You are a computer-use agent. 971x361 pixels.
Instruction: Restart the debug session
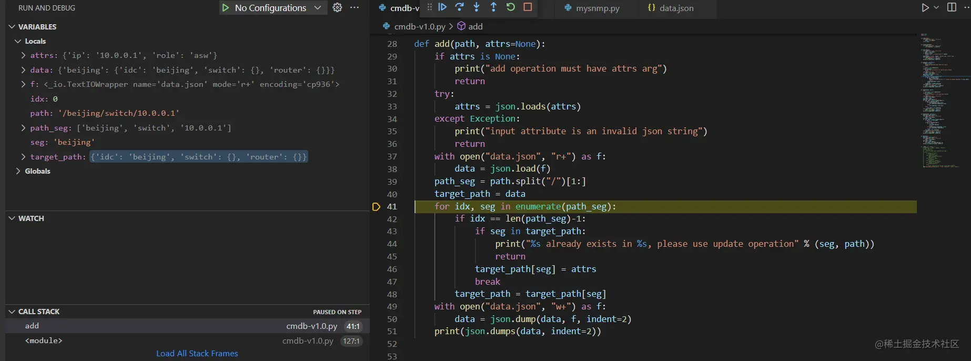(x=510, y=7)
